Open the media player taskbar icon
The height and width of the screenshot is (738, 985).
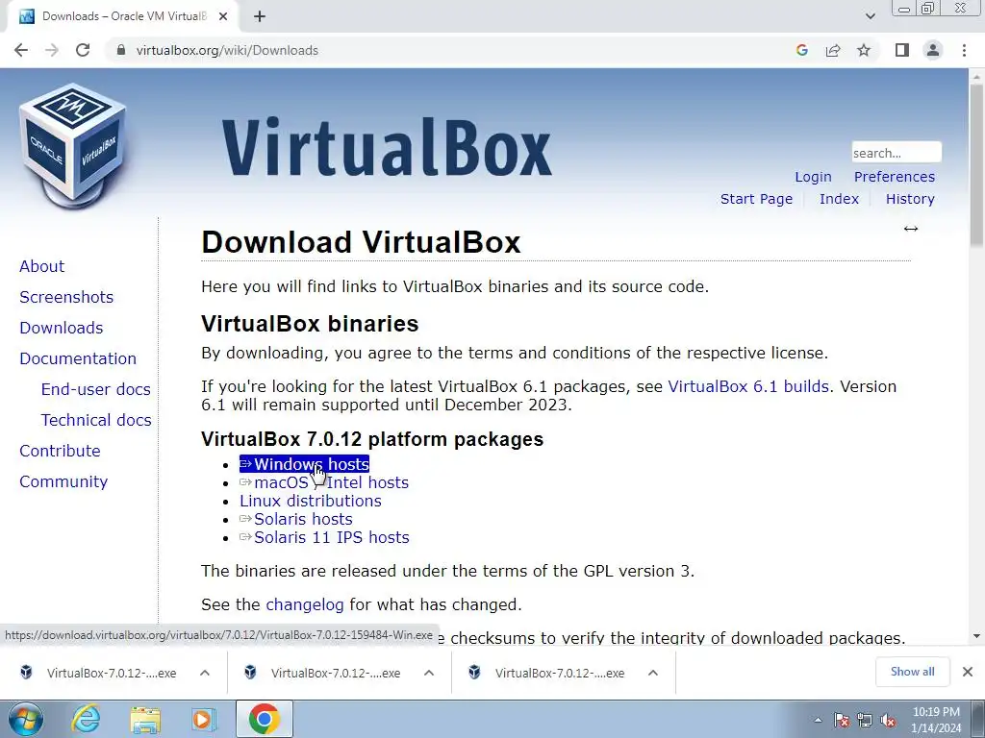coord(203,719)
